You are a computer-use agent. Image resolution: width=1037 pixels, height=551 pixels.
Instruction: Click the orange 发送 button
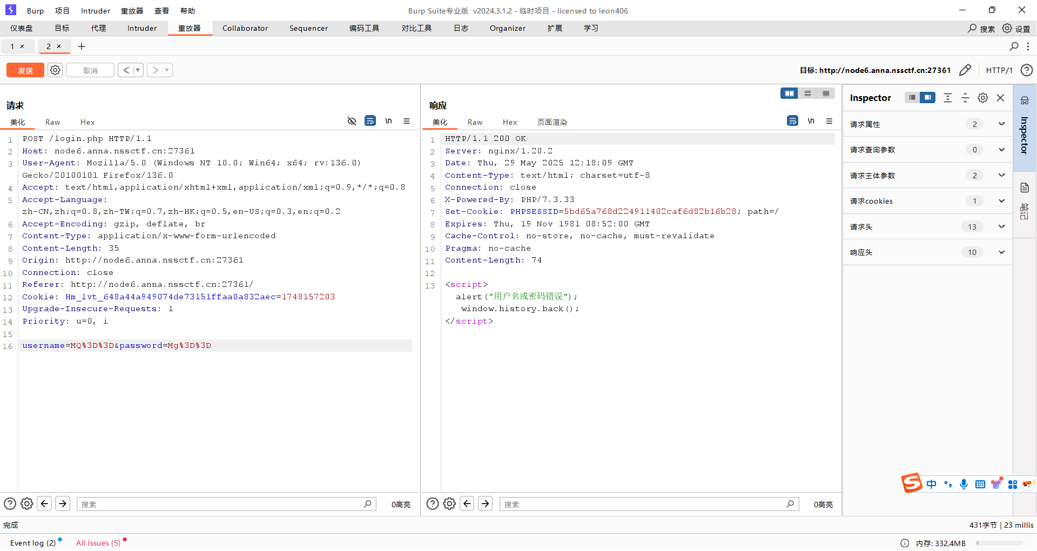tap(25, 70)
